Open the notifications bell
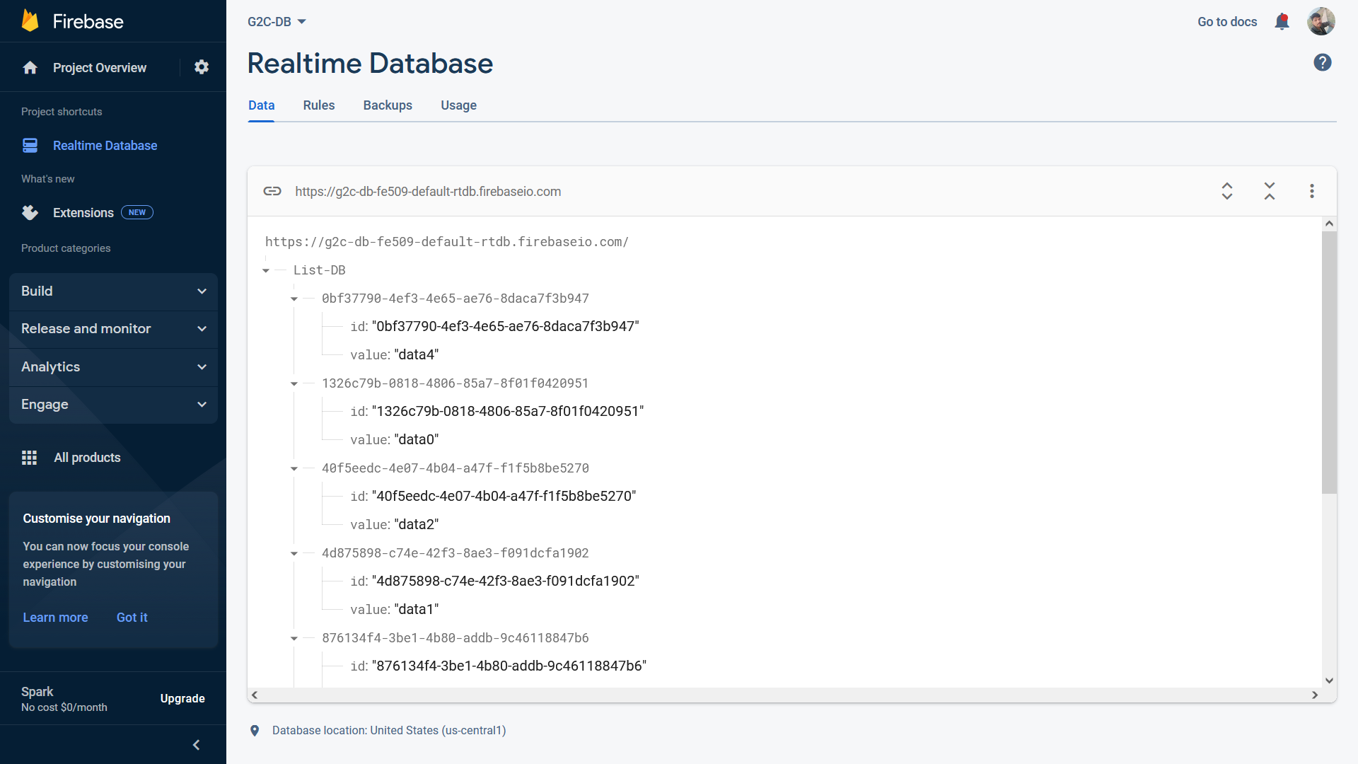Viewport: 1358px width, 764px height. click(x=1282, y=22)
